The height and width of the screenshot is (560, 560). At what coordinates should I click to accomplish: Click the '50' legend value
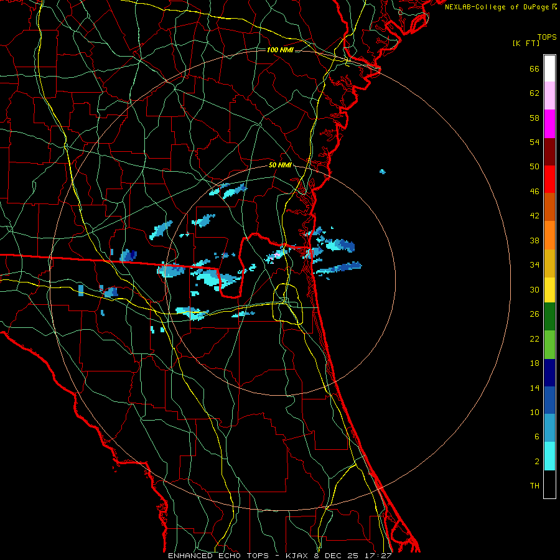534,167
